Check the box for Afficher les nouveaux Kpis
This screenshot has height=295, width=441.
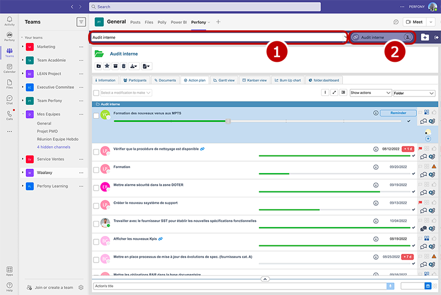[x=96, y=242]
